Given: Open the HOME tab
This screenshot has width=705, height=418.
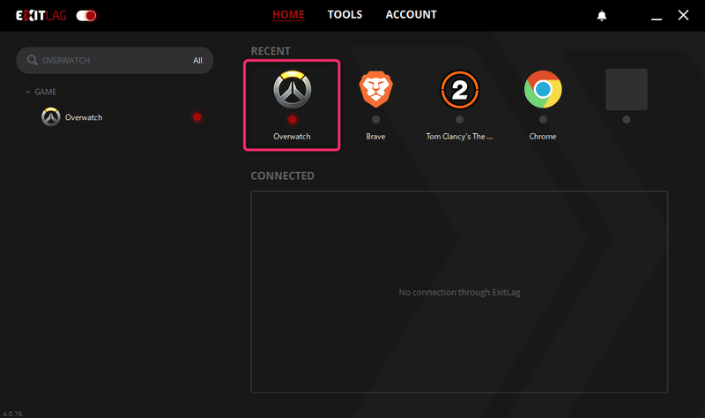Looking at the screenshot, I should click(288, 15).
